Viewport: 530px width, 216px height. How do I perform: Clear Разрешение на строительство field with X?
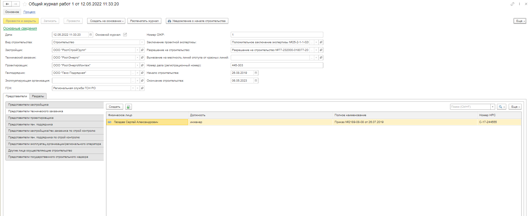pos(316,50)
